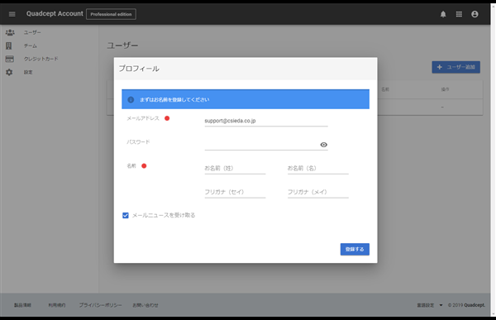The width and height of the screenshot is (496, 320).
Task: Click the 操作 column header
Action: pos(445,89)
